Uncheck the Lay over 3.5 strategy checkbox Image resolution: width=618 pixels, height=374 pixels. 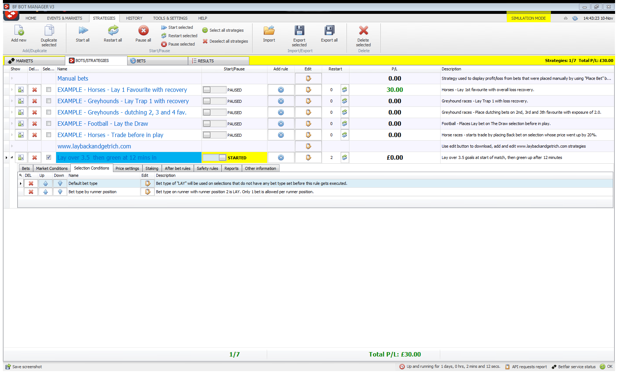[48, 157]
